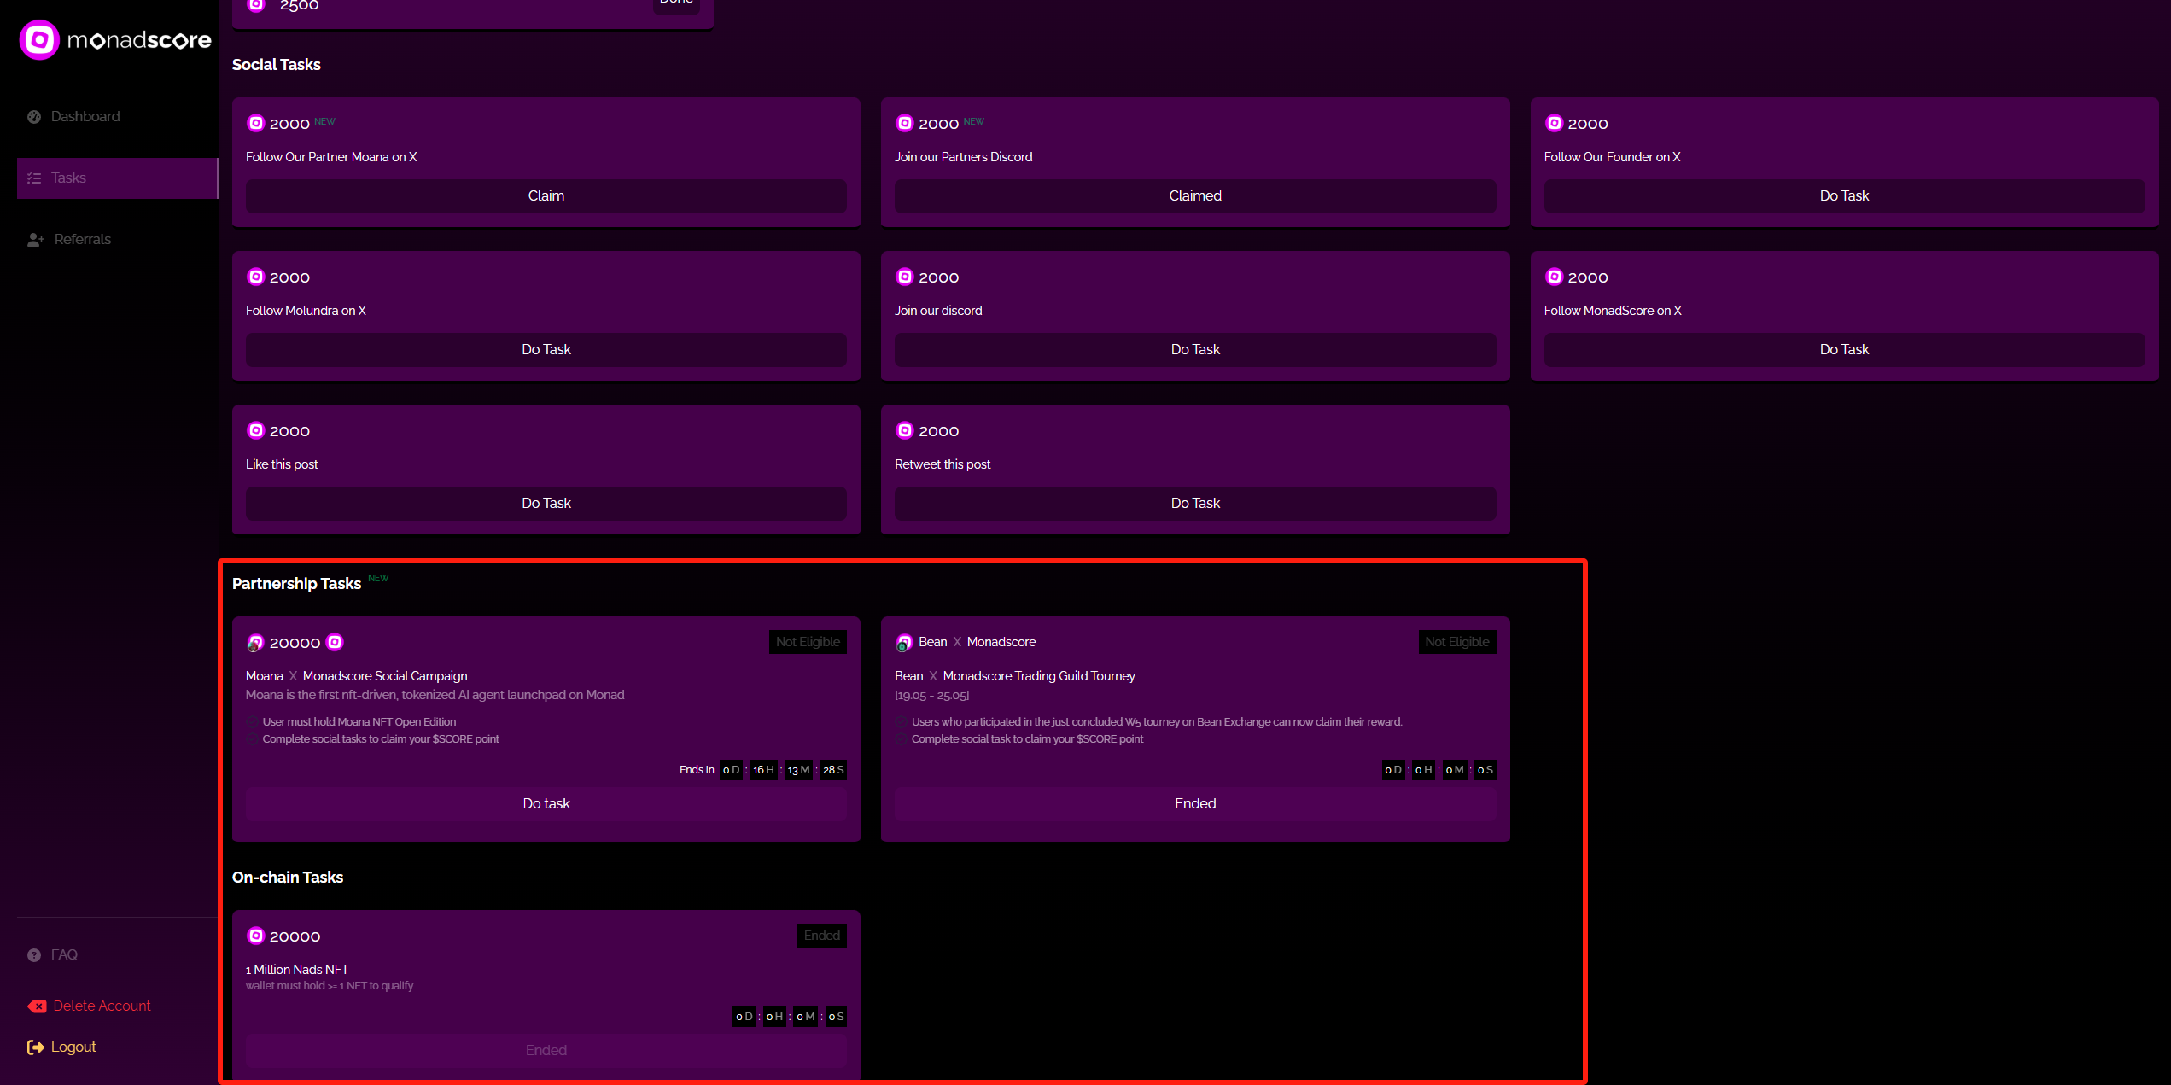This screenshot has height=1085, width=2171.
Task: Click '[19.05 - 25.05]' date range text
Action: click(932, 696)
